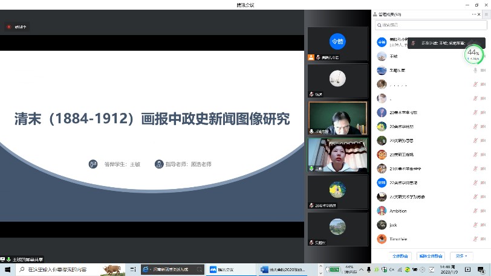Image resolution: width=491 pixels, height=276 pixels.
Task: Mute Ambition's microphone in the member list
Action: (x=475, y=211)
